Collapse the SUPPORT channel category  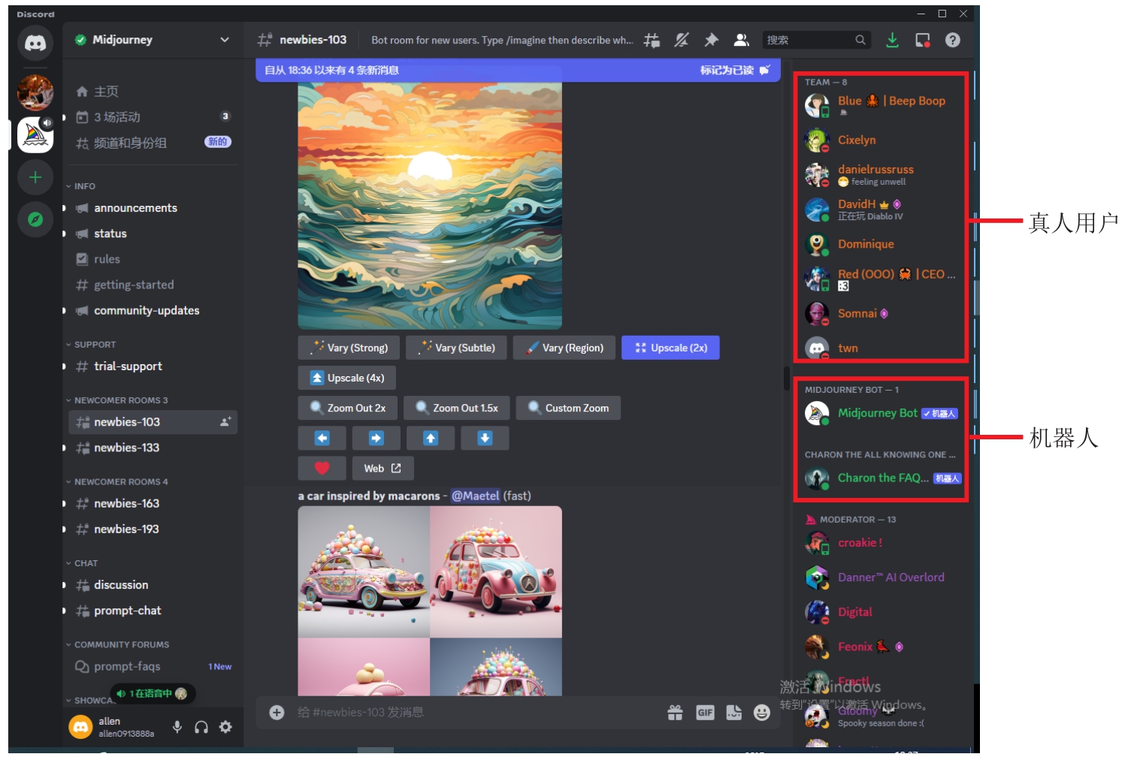[x=94, y=345]
